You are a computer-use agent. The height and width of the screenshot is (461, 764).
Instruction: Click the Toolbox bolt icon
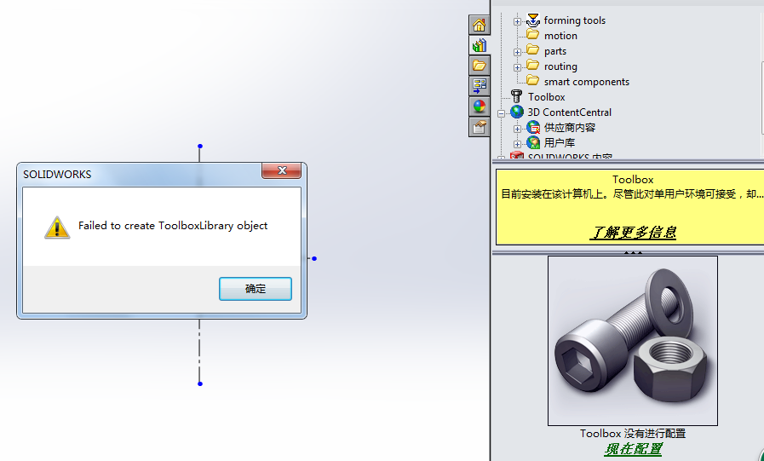point(516,96)
